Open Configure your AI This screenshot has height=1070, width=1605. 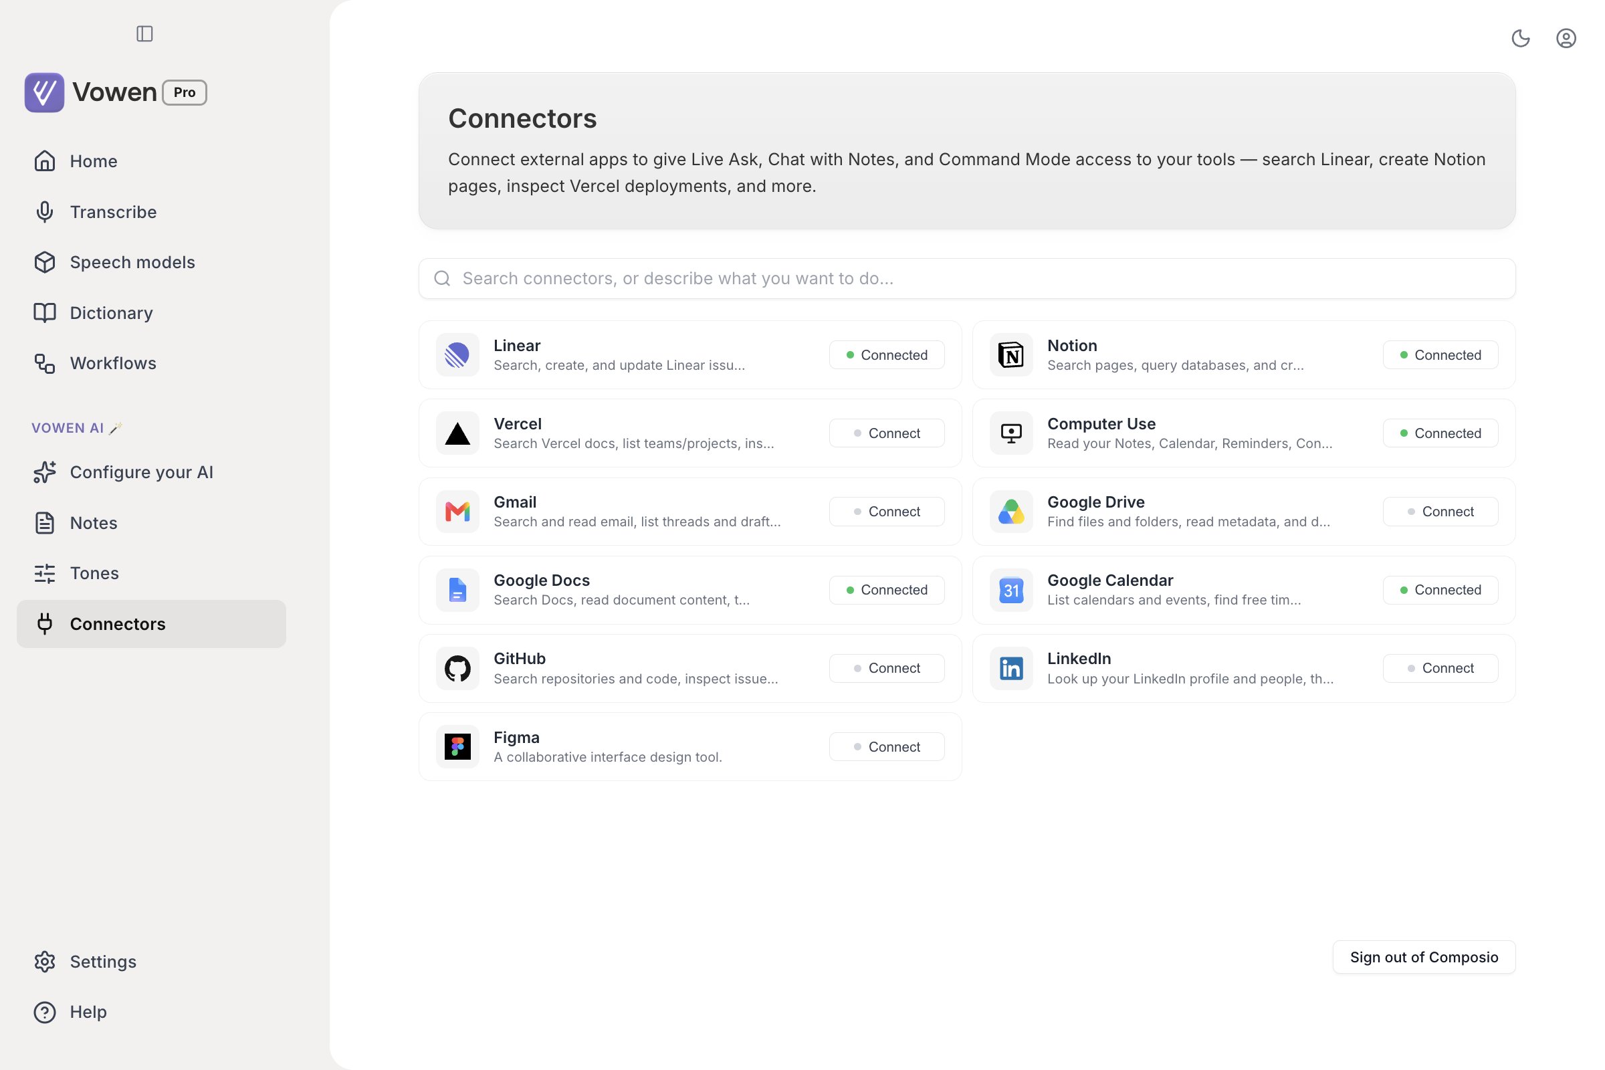tap(151, 472)
